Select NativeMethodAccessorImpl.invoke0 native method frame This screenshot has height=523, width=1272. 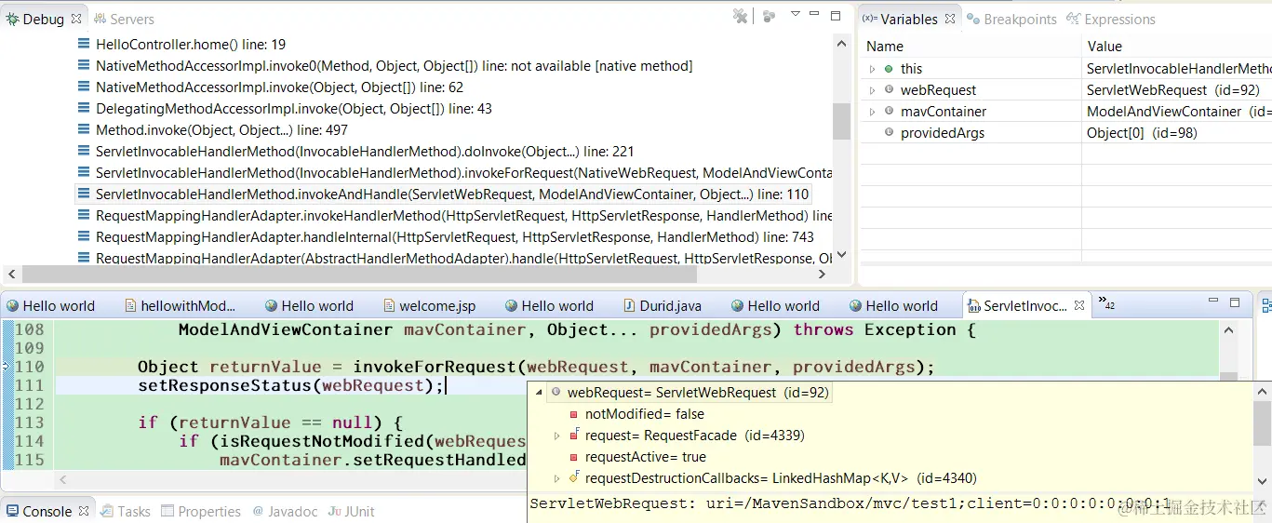pyautogui.click(x=394, y=66)
